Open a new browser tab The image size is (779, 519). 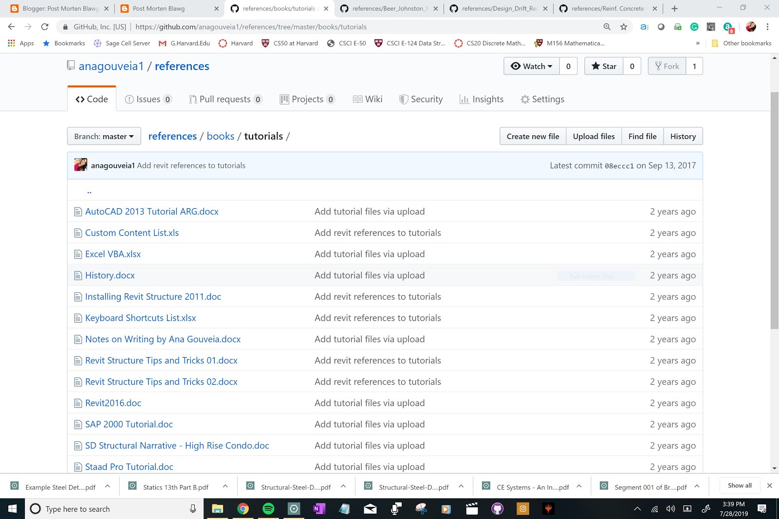[674, 8]
